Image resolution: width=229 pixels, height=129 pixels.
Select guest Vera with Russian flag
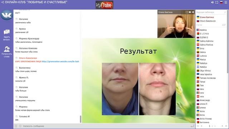(x=202, y=89)
